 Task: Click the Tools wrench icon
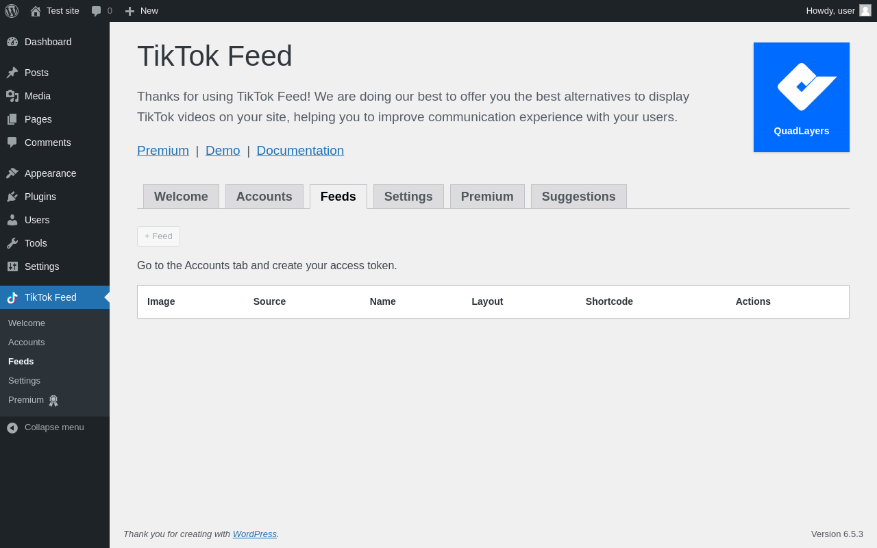[x=12, y=243]
